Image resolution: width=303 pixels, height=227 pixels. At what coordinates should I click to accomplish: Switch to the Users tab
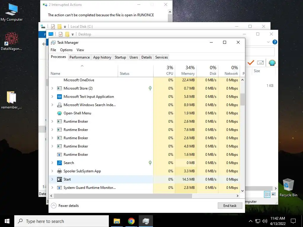pos(134,57)
